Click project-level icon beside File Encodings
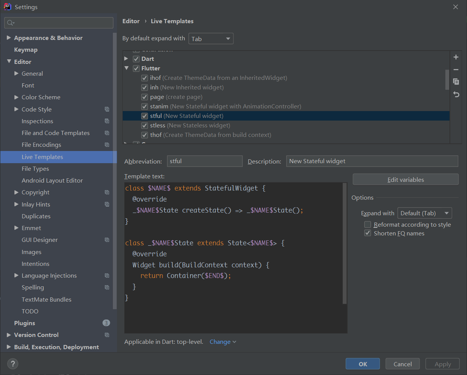 coord(107,145)
